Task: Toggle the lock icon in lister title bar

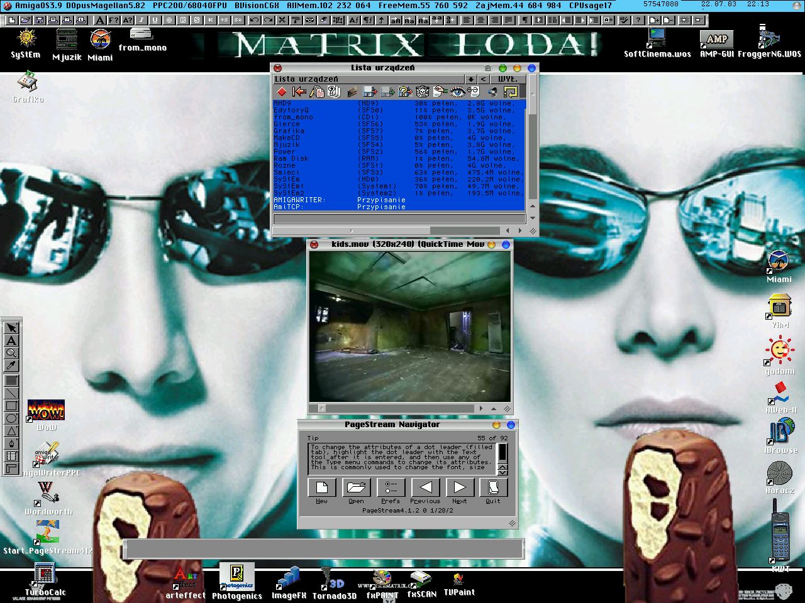Action: [x=488, y=68]
